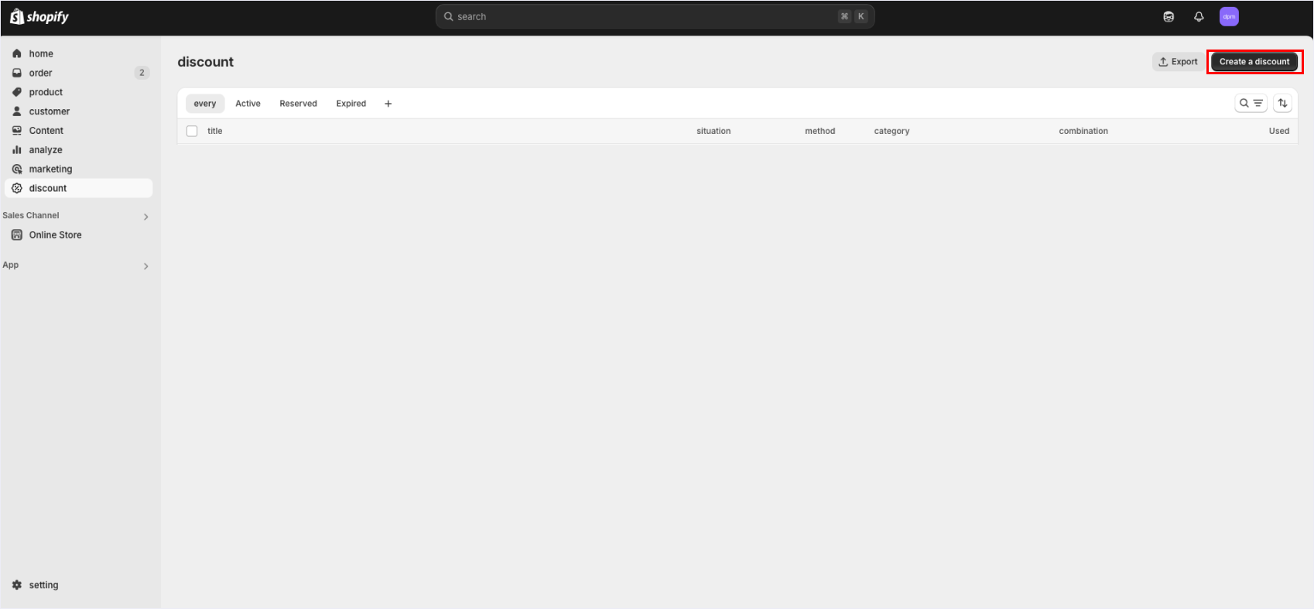
Task: Add a new view with the plus icon
Action: coord(388,104)
